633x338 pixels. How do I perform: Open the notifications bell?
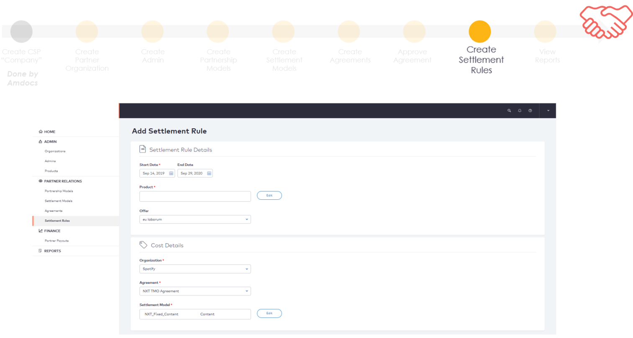pyautogui.click(x=520, y=111)
